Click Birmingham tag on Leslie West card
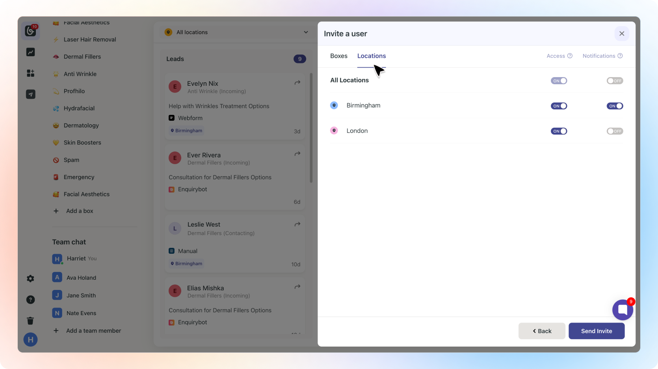This screenshot has width=658, height=369. 186,264
